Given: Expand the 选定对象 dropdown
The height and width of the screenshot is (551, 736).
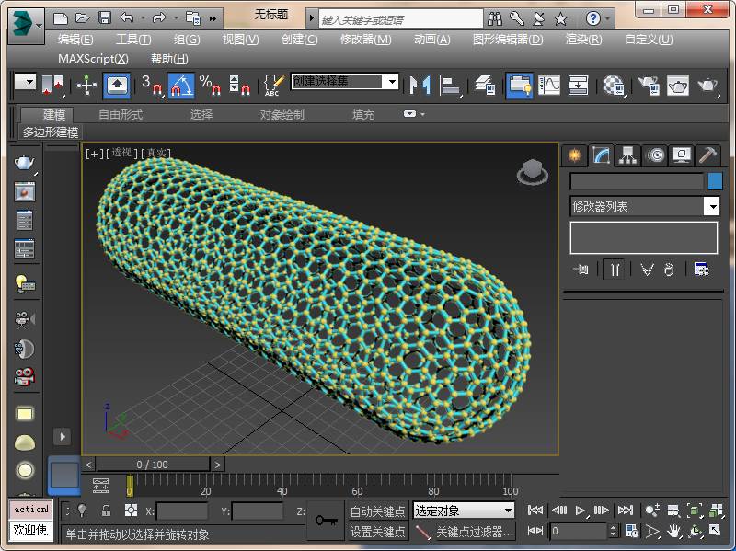Looking at the screenshot, I should coord(509,511).
